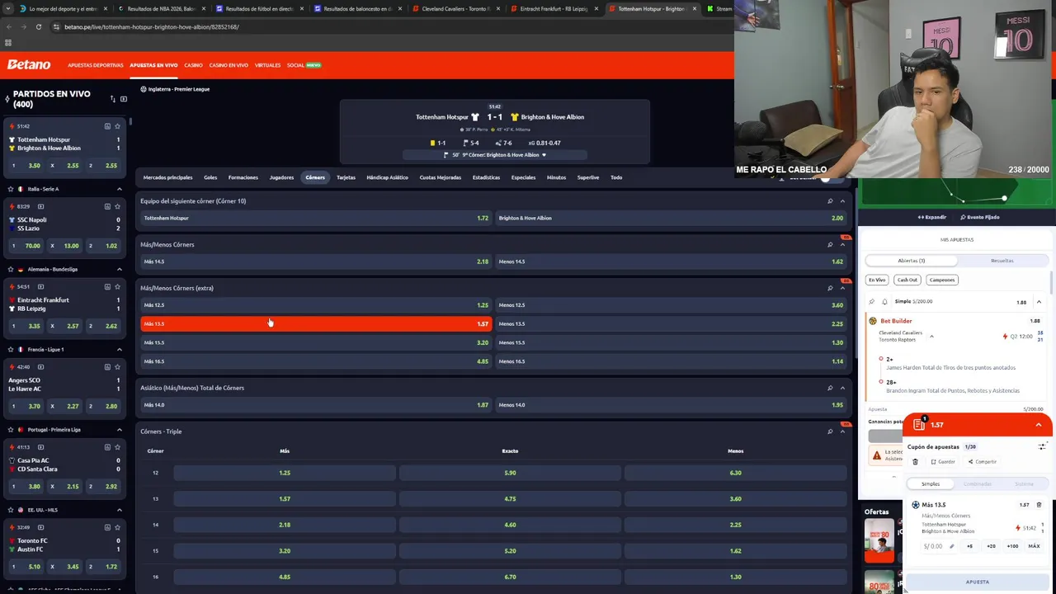Select the Estadísticas market tab

(487, 177)
